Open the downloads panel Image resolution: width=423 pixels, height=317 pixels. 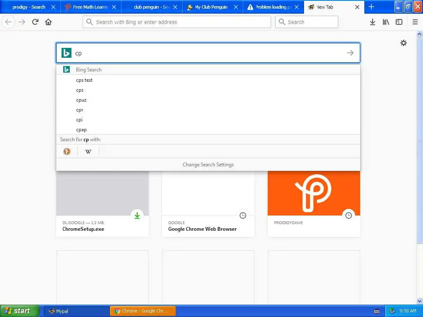[x=373, y=22]
